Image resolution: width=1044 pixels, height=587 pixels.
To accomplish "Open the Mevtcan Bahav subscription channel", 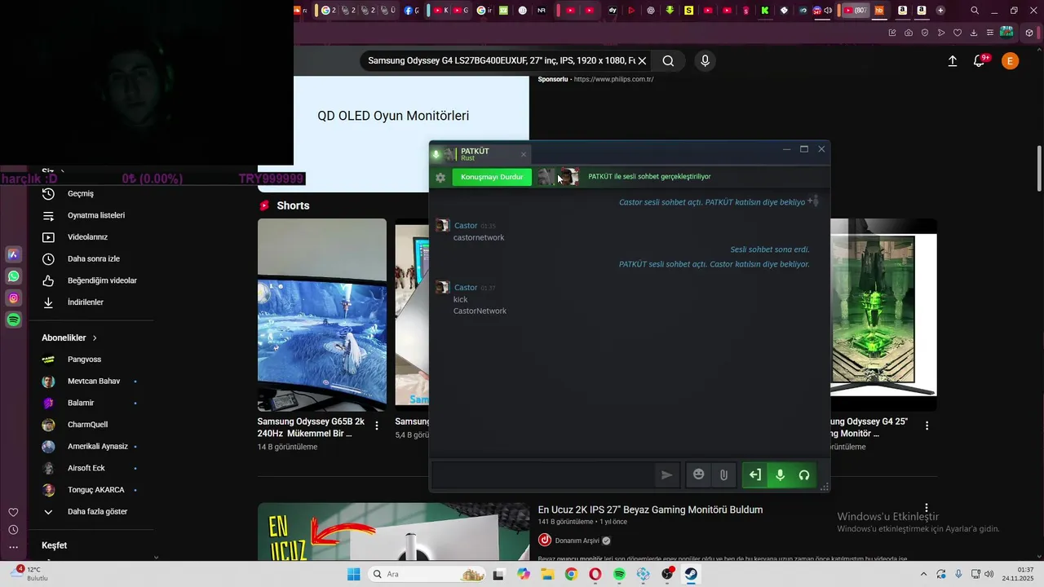I will (93, 381).
